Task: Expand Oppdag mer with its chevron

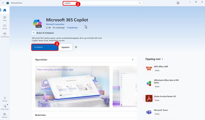Action: click(162, 59)
